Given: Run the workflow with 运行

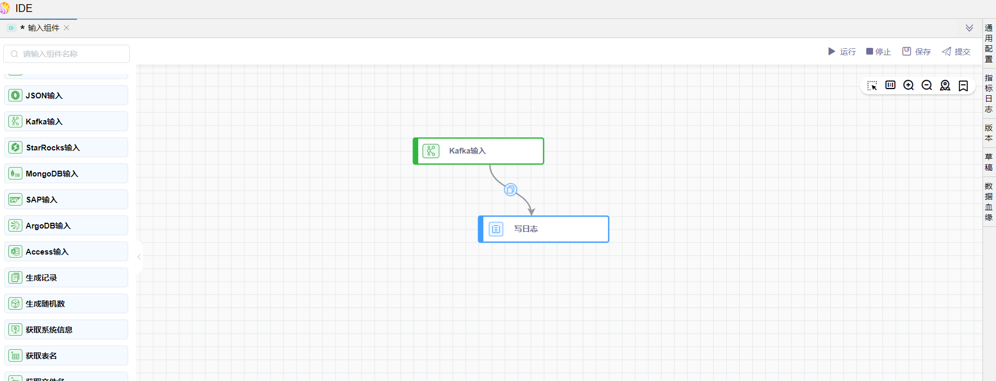Looking at the screenshot, I should click(842, 52).
